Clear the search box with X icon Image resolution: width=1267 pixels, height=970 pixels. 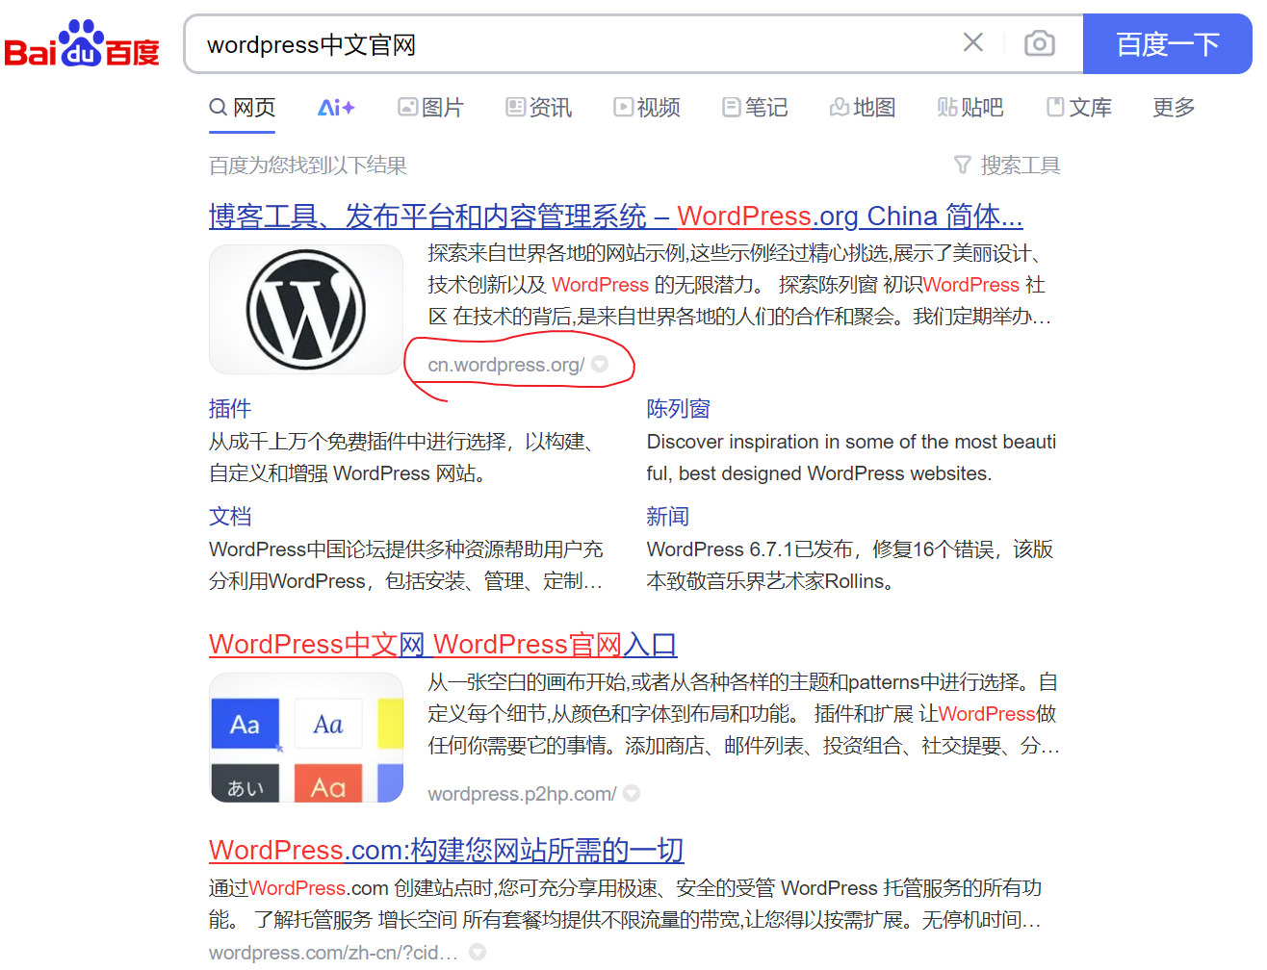(x=973, y=42)
